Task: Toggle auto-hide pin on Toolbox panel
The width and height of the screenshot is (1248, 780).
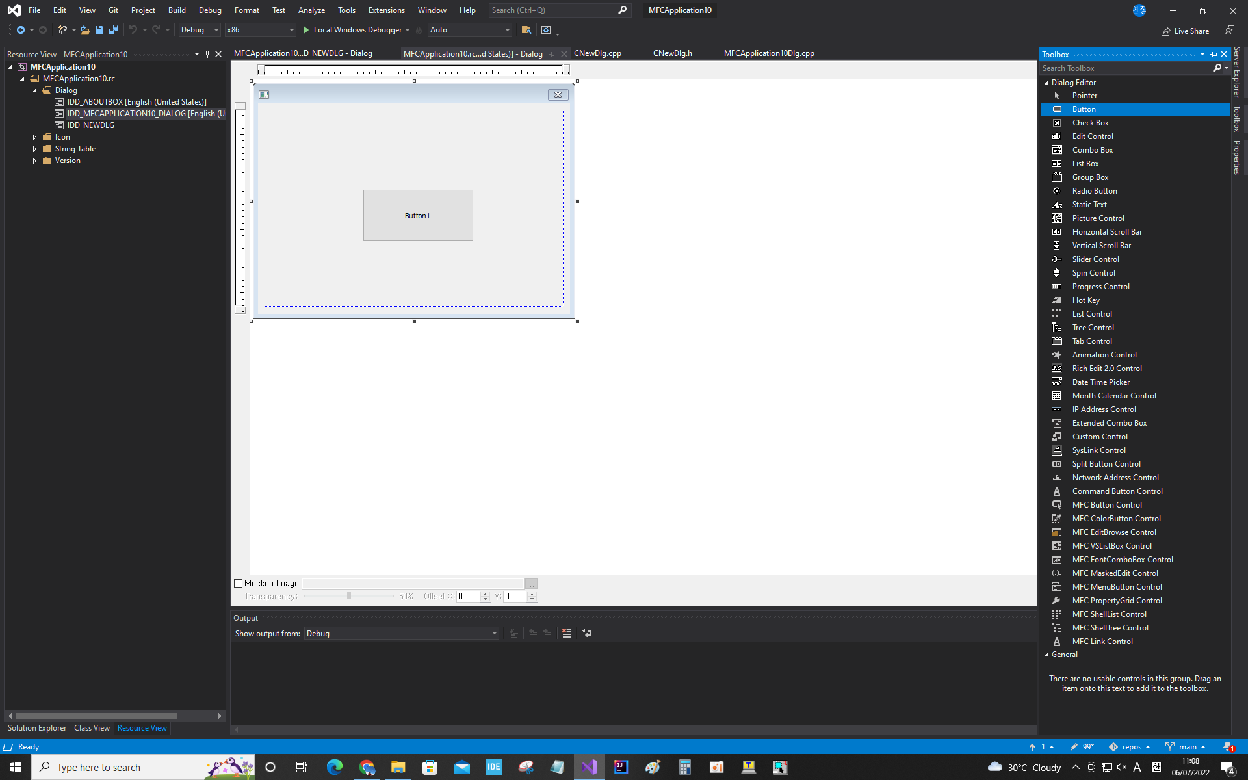Action: click(1213, 55)
